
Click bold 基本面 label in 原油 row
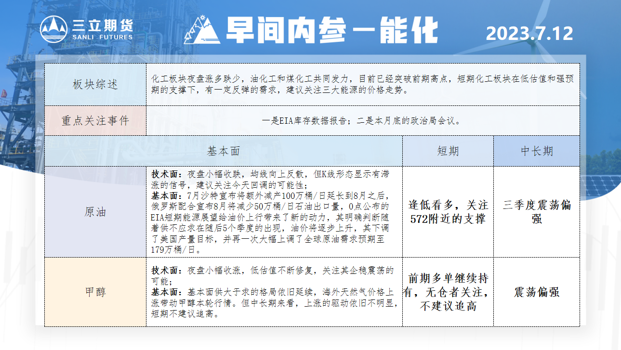coord(166,196)
